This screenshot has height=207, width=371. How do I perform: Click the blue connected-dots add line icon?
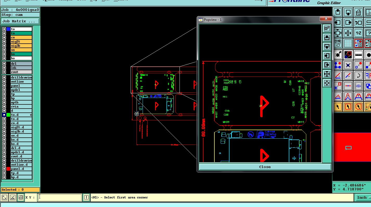[338, 65]
